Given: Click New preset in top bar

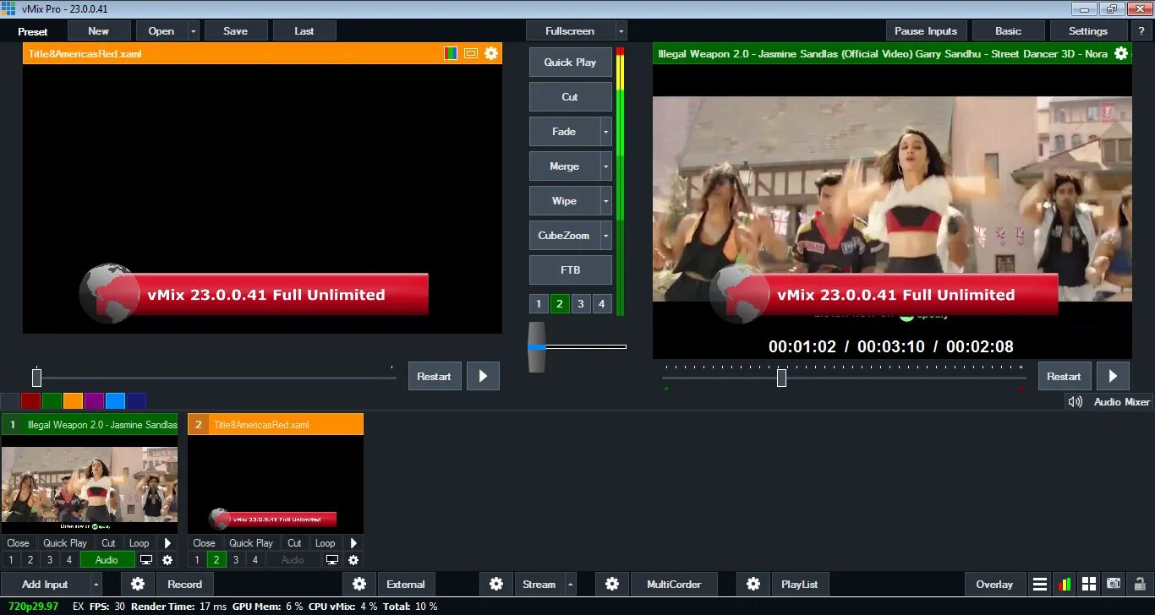Looking at the screenshot, I should [x=99, y=30].
